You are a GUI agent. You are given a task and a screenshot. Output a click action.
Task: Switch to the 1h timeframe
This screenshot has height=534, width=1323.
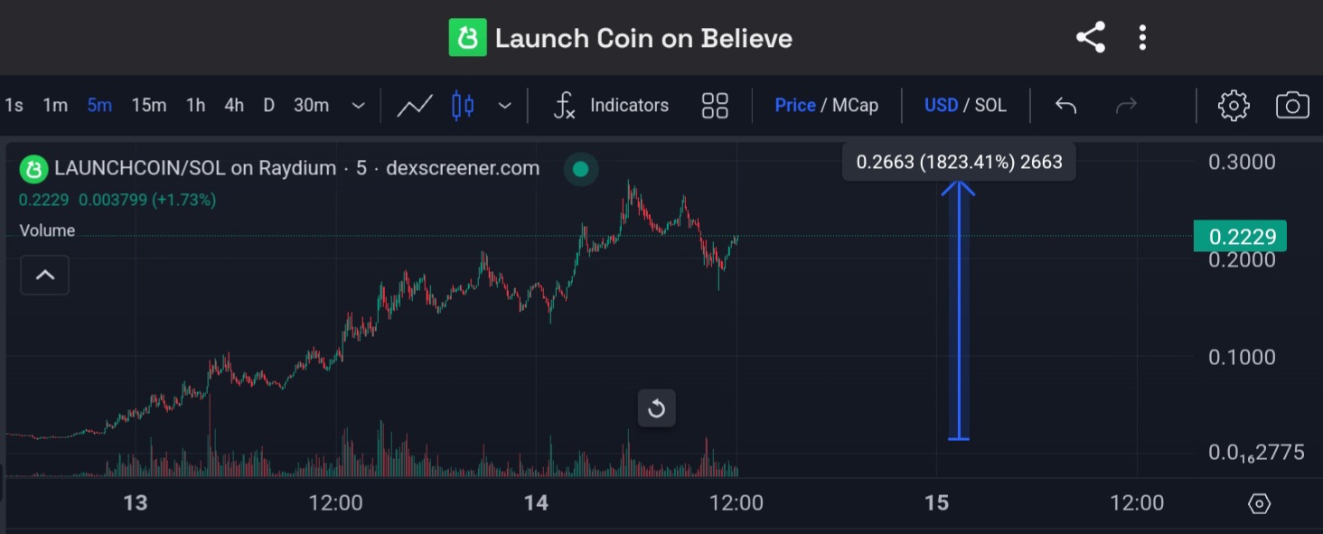pyautogui.click(x=194, y=105)
